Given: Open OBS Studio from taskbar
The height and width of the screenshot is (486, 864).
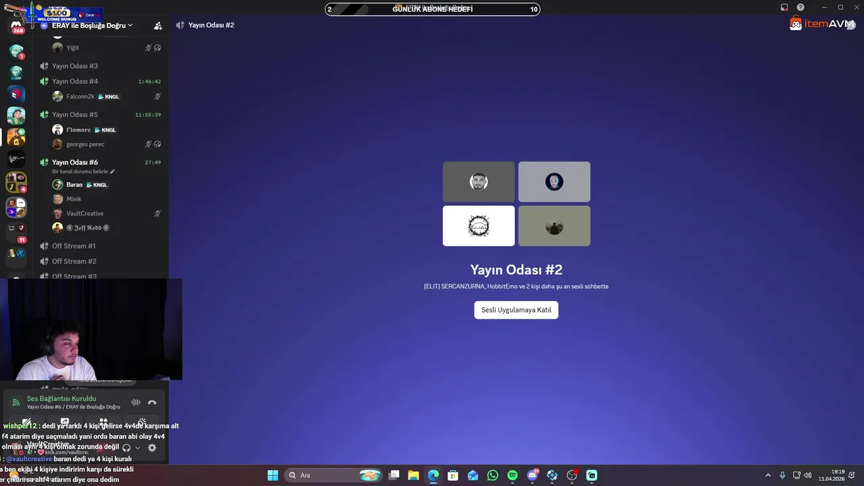Looking at the screenshot, I should click(572, 475).
